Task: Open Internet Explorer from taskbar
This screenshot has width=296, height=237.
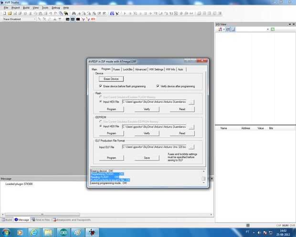Action: (x=34, y=232)
